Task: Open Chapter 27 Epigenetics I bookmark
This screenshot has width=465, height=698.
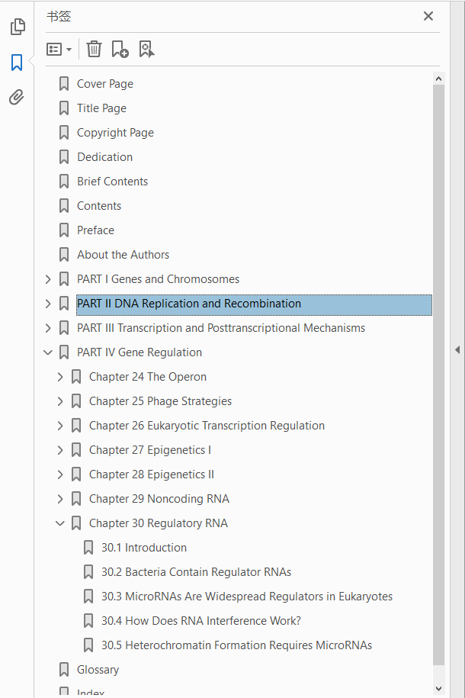Action: pos(149,450)
